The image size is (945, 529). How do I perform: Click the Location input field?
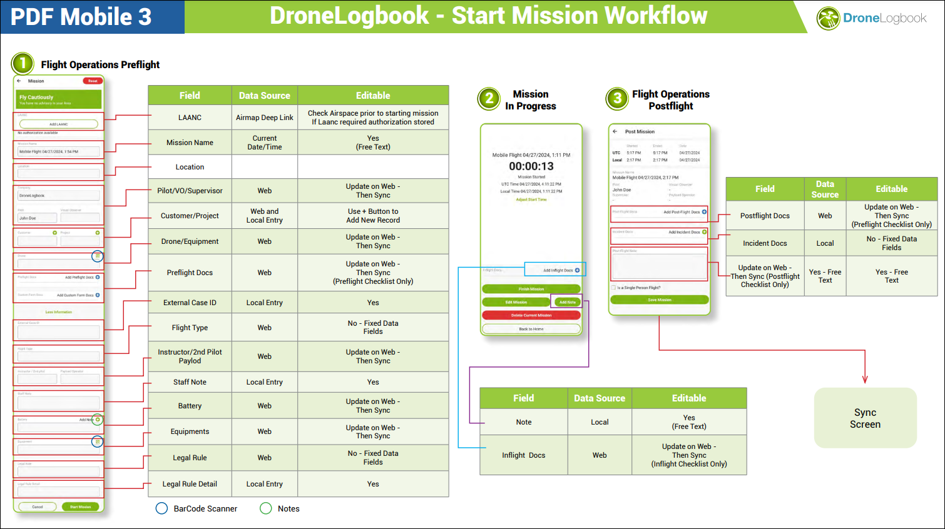(x=59, y=173)
